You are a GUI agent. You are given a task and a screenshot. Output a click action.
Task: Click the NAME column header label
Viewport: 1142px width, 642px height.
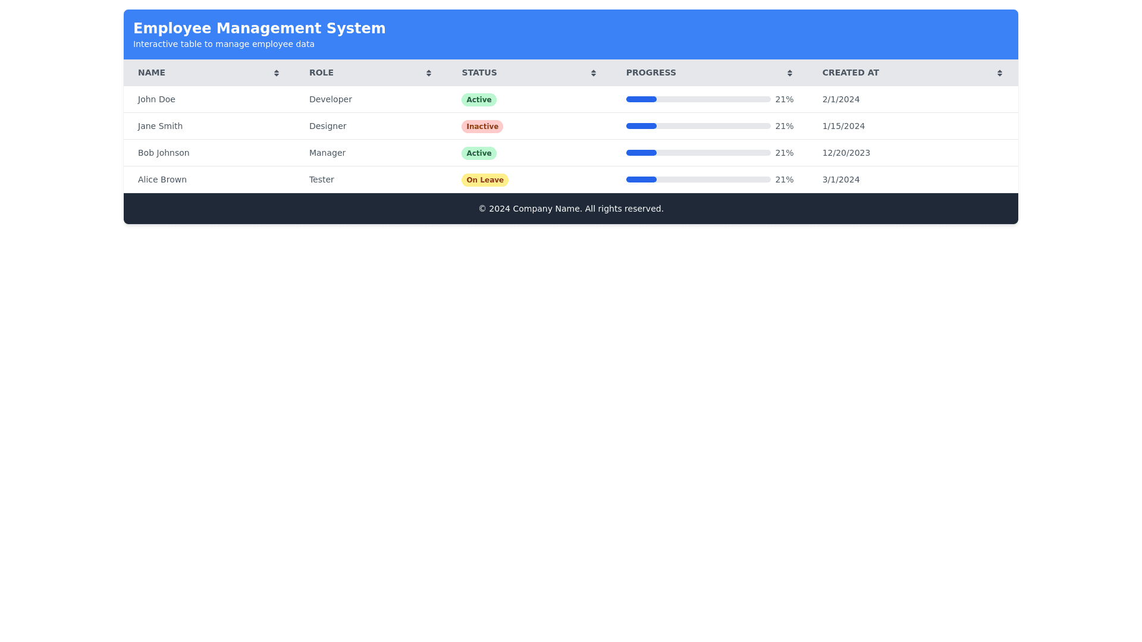[152, 73]
